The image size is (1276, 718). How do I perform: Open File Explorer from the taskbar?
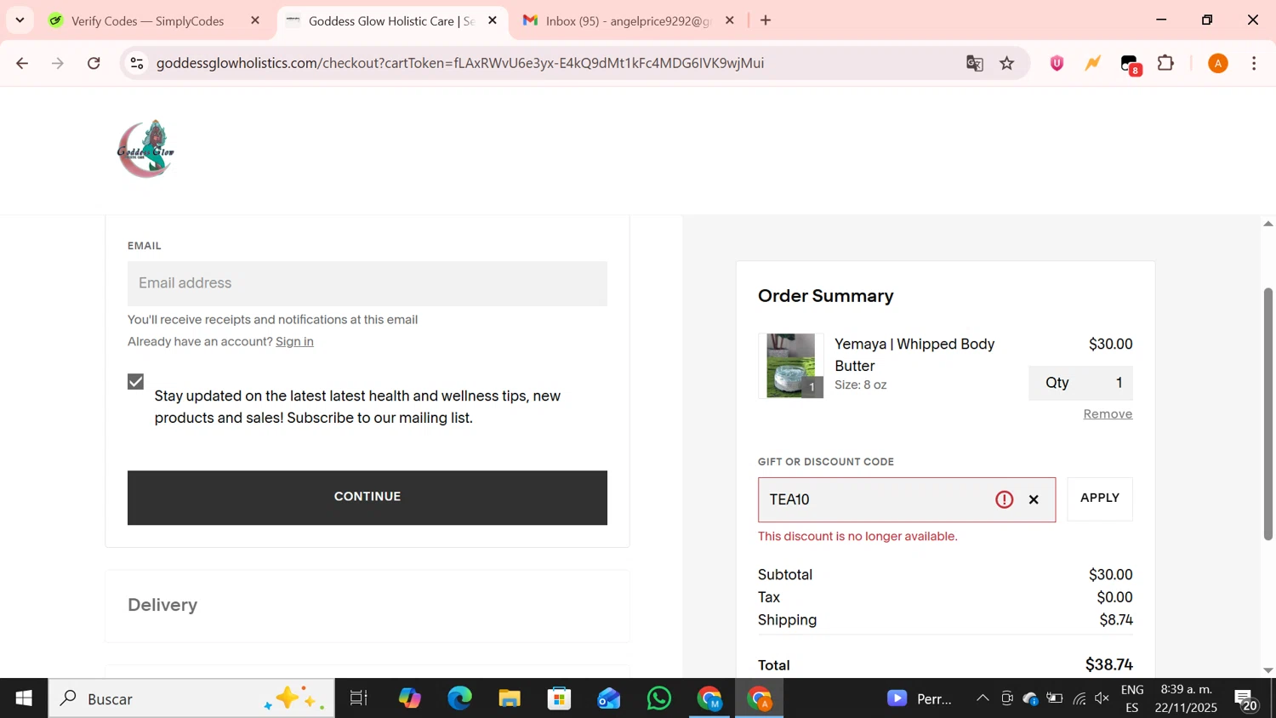point(510,698)
